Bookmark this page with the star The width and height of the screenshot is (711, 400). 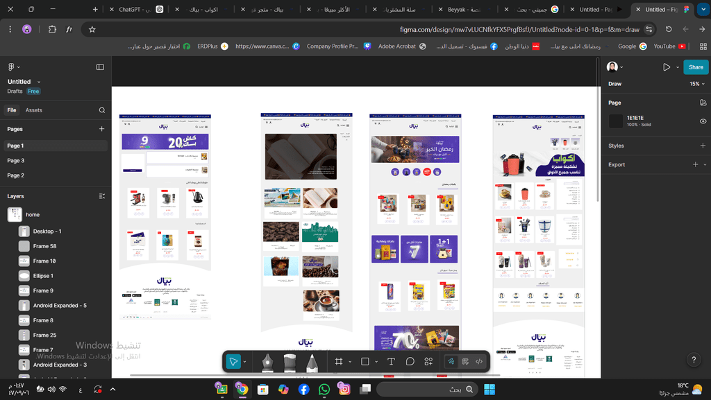[92, 29]
